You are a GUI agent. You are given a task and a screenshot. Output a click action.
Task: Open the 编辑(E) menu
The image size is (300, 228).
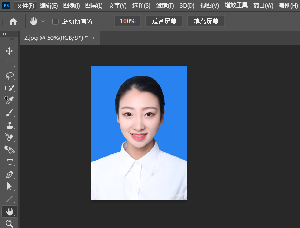tap(49, 6)
